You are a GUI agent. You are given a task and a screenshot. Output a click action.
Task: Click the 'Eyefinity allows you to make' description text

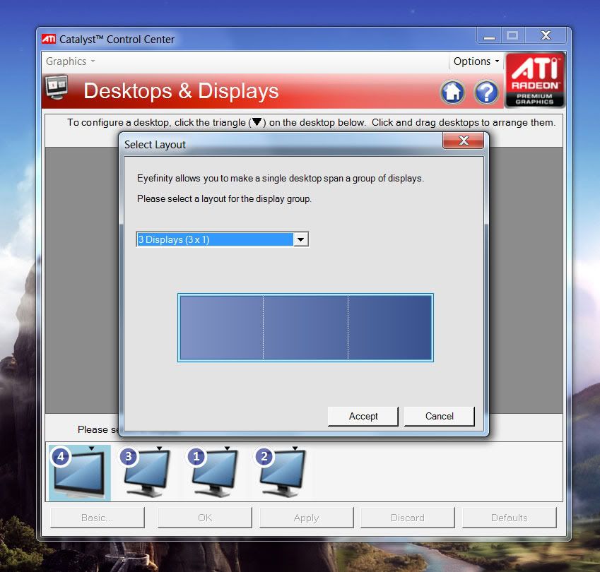point(281,178)
